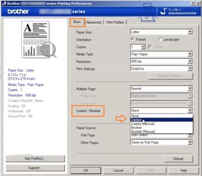
Task: Expand the Other Pages paper source dropdown
Action: coord(190,142)
